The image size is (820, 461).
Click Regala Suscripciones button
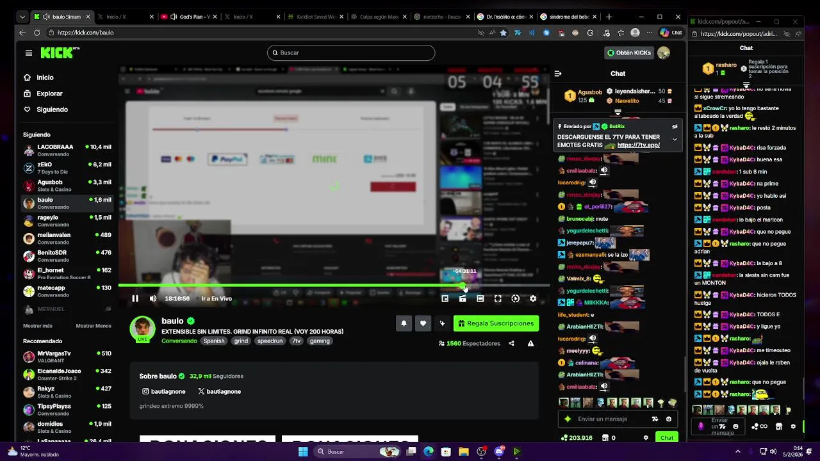click(x=496, y=323)
